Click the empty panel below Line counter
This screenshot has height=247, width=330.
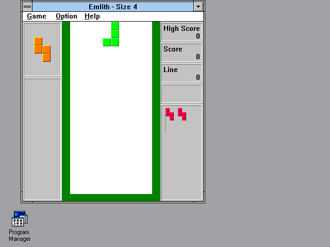pos(181,94)
